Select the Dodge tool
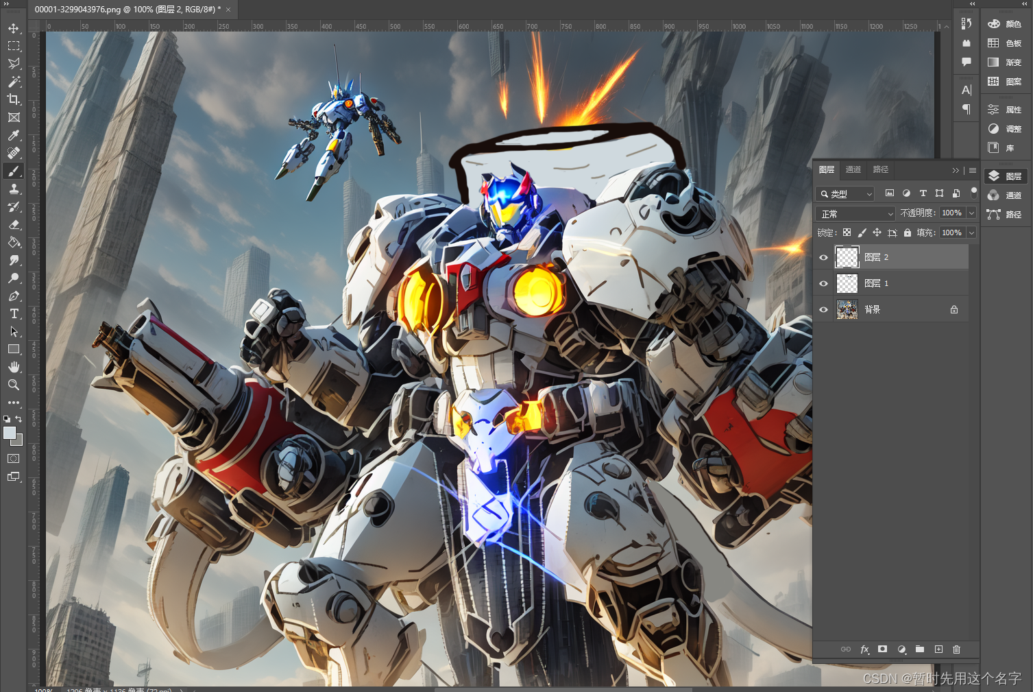The image size is (1033, 692). (x=14, y=278)
